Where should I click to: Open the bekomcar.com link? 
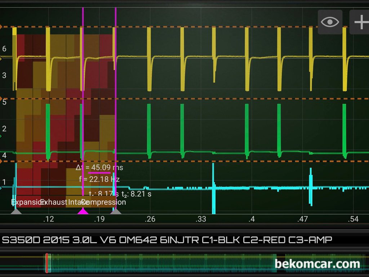click(x=317, y=264)
